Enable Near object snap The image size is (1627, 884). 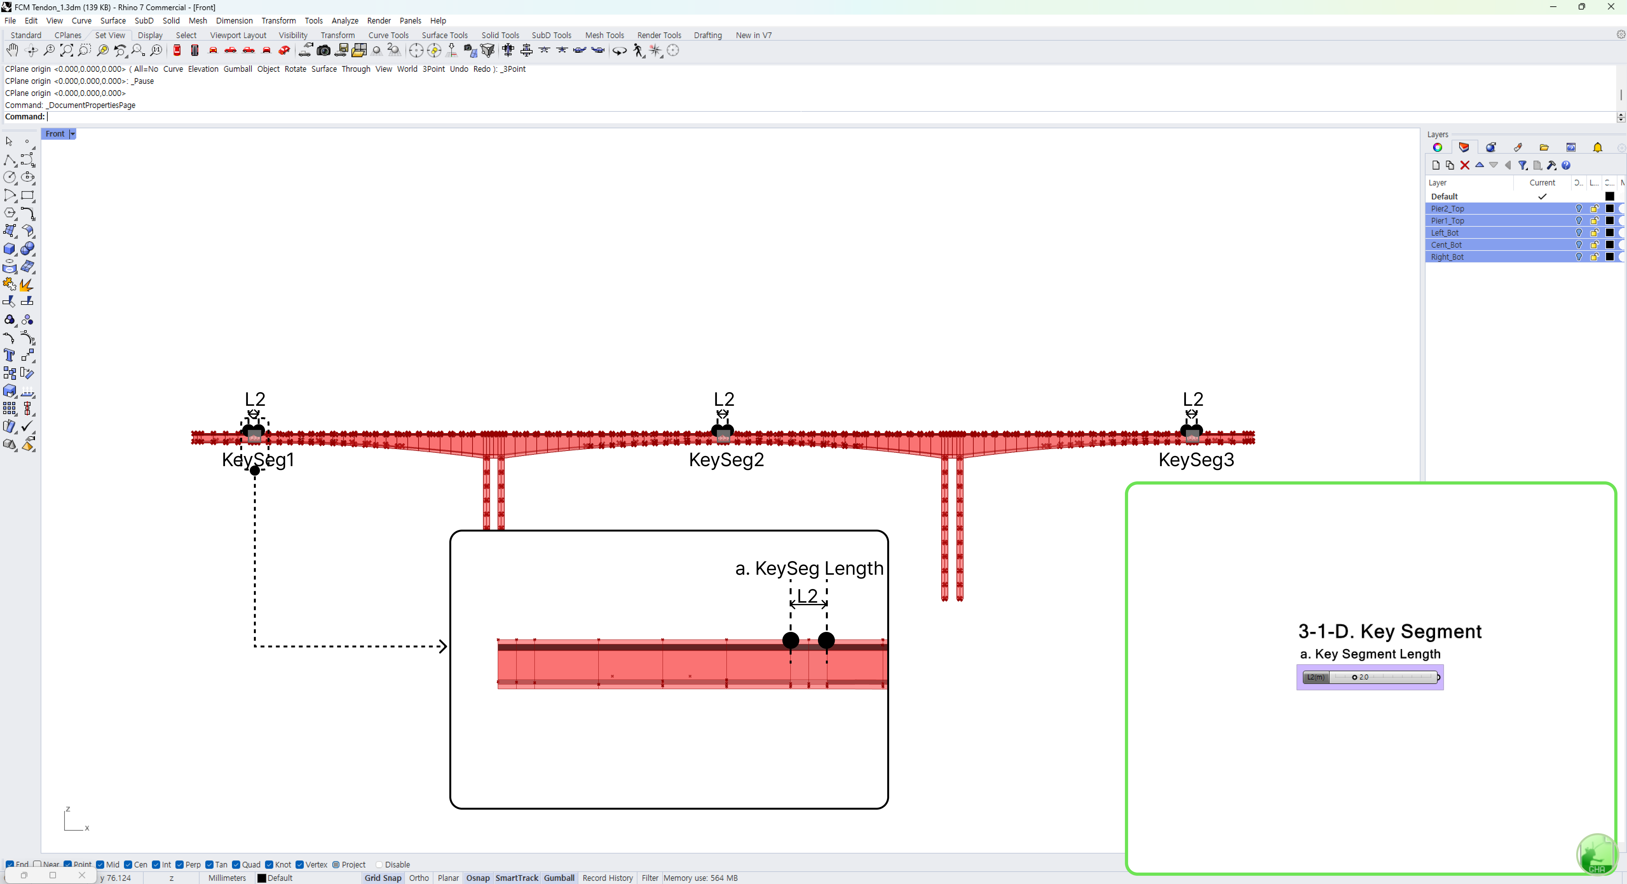point(37,864)
